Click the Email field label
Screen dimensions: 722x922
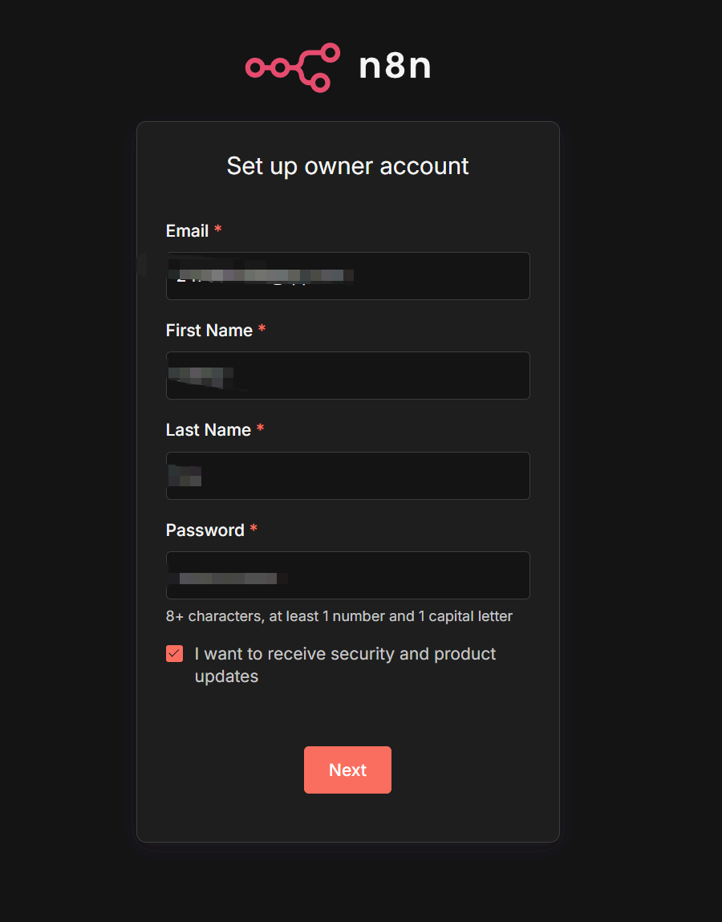(x=187, y=231)
